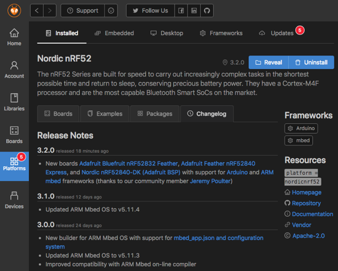Open the Jeremy Poulter link
338x271 pixels.
click(x=210, y=181)
